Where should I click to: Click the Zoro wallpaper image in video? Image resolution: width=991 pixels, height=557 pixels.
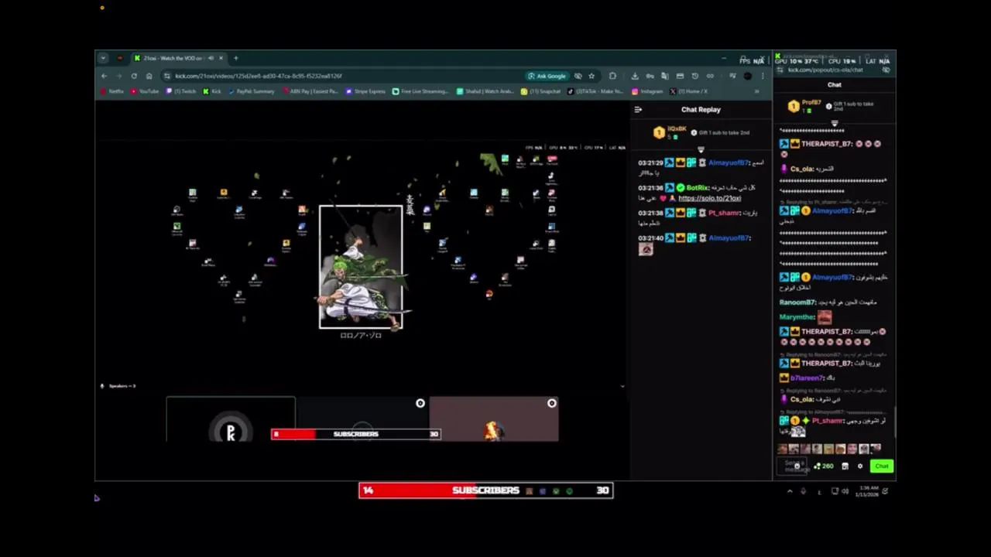coord(361,267)
